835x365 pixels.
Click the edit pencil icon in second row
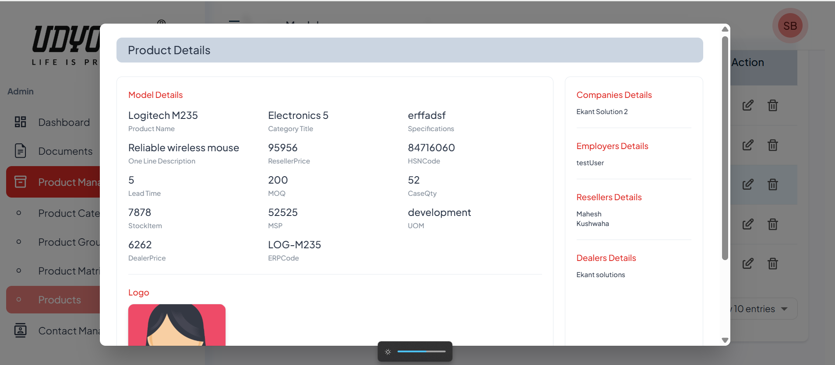[748, 145]
